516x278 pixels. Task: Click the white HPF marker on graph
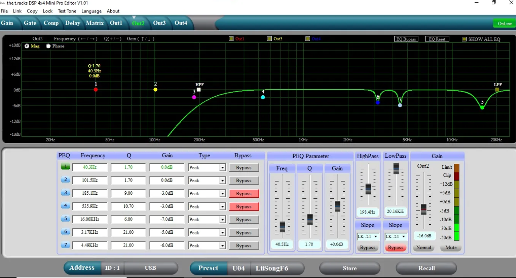[199, 90]
